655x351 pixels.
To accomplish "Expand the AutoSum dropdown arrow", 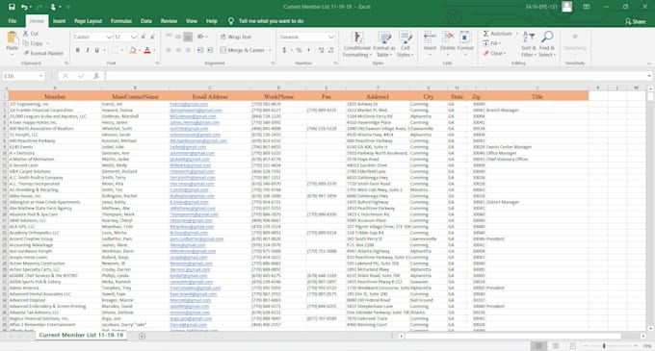I will pyautogui.click(x=516, y=34).
